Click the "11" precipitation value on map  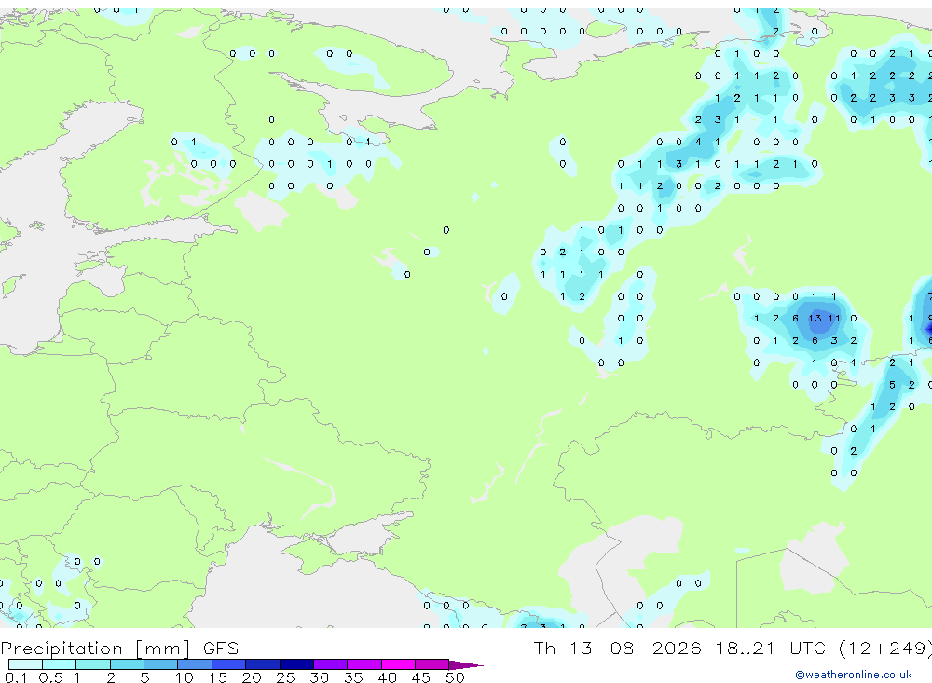(x=834, y=319)
